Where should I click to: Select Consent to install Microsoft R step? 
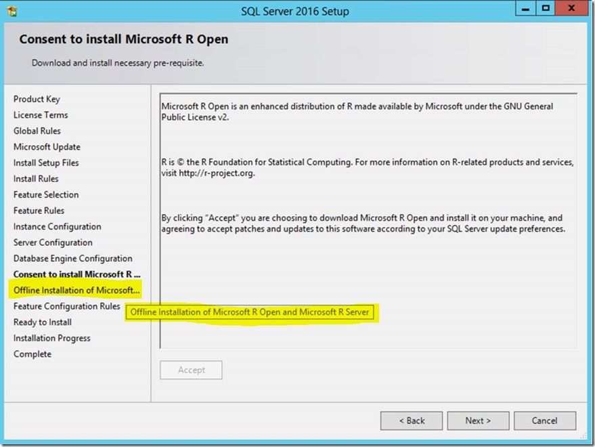77,274
